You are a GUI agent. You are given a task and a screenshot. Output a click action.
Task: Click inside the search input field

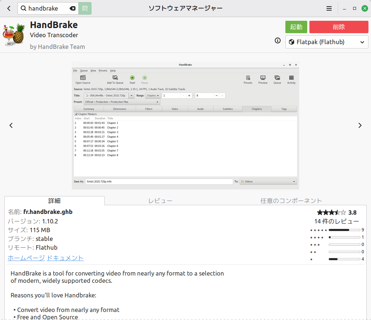(47, 8)
